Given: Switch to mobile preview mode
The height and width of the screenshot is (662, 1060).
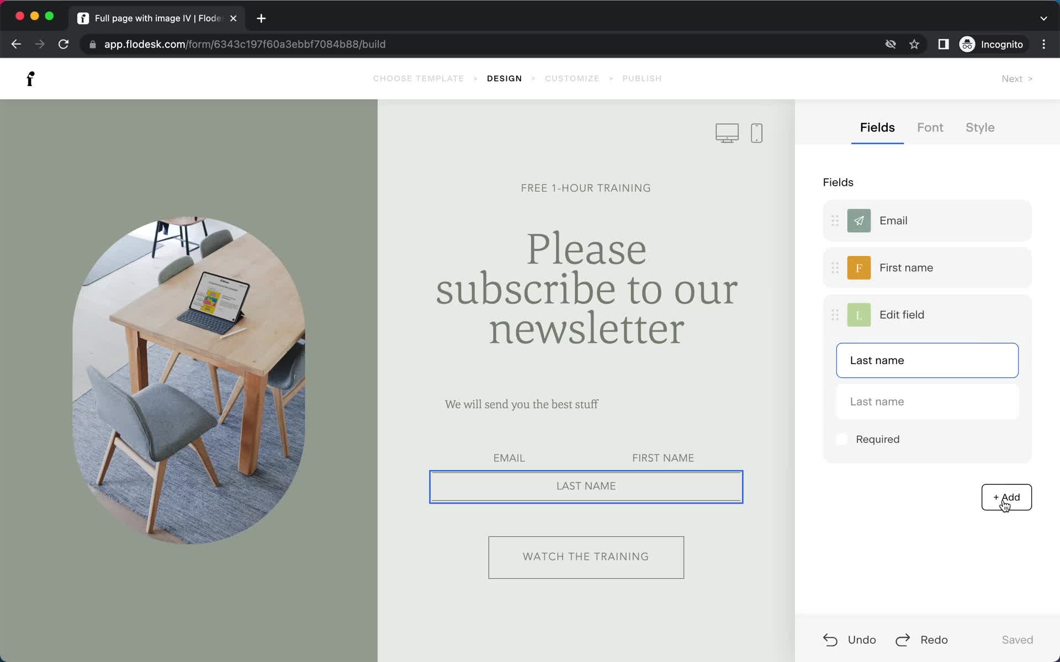Looking at the screenshot, I should pos(757,132).
